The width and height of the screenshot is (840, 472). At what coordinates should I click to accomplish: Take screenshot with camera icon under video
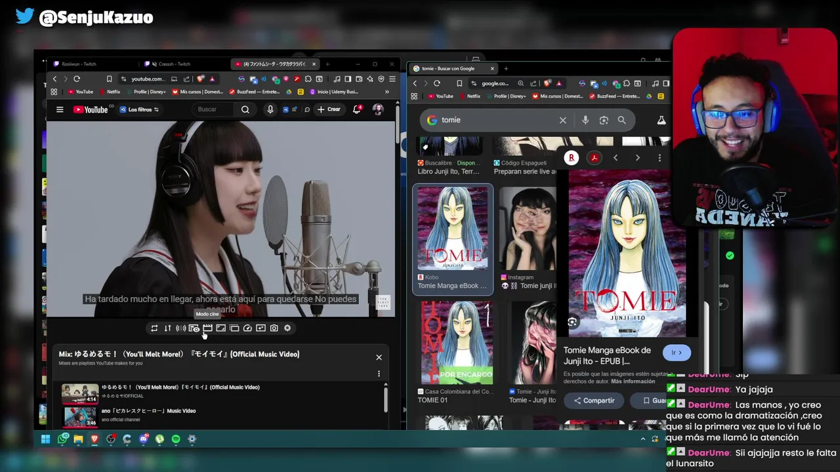click(x=274, y=328)
